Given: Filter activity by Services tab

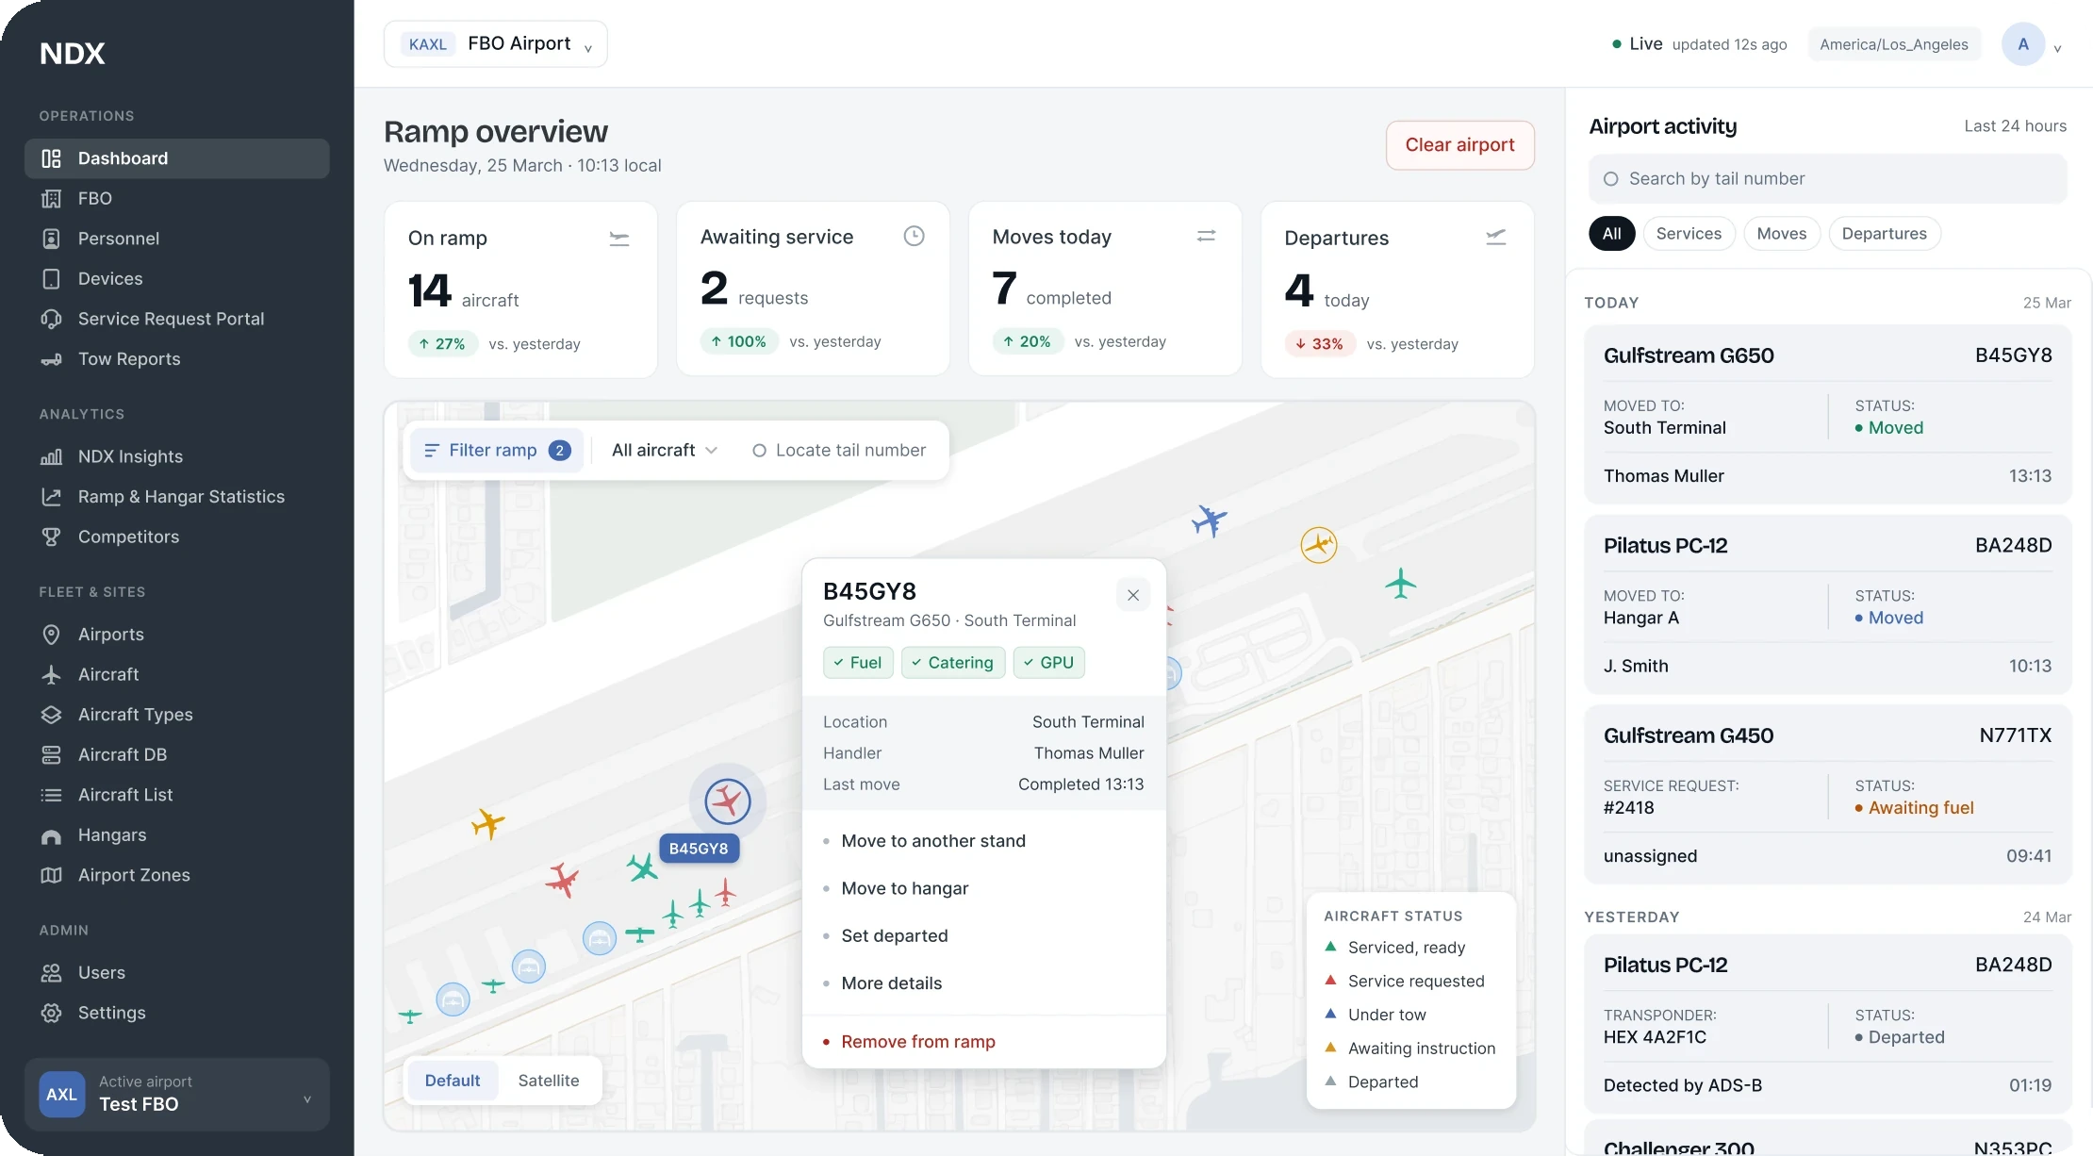Looking at the screenshot, I should [1689, 234].
